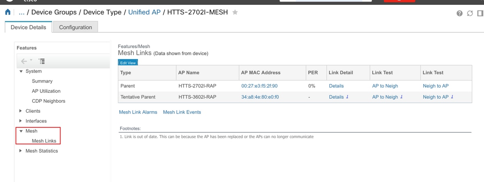
Task: Open MAC address 00:27:e3:f5:2f:90 link
Action: (x=259, y=86)
